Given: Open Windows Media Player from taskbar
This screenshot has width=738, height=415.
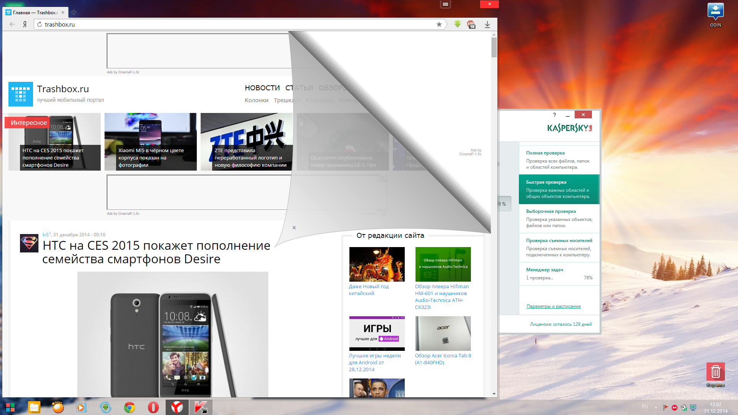Looking at the screenshot, I should click(x=81, y=407).
